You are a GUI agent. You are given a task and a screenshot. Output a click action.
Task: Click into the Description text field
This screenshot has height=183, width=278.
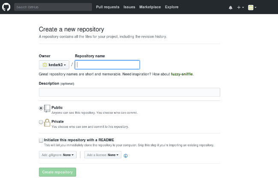tap(129, 92)
